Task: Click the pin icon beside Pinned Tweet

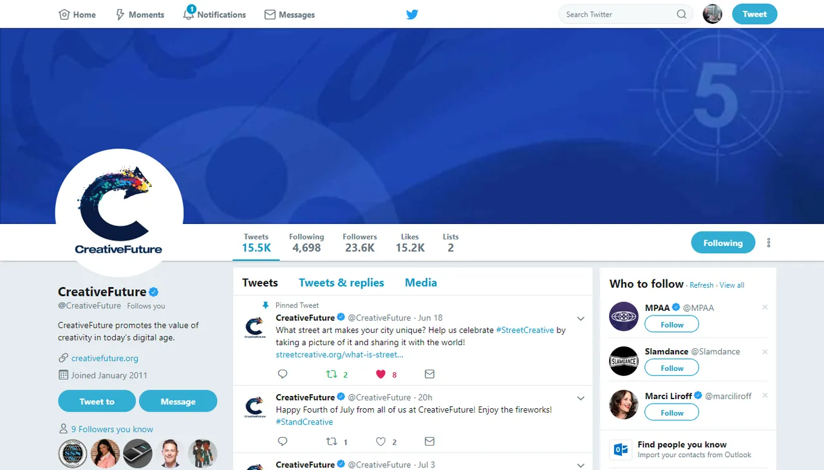Action: [x=265, y=305]
